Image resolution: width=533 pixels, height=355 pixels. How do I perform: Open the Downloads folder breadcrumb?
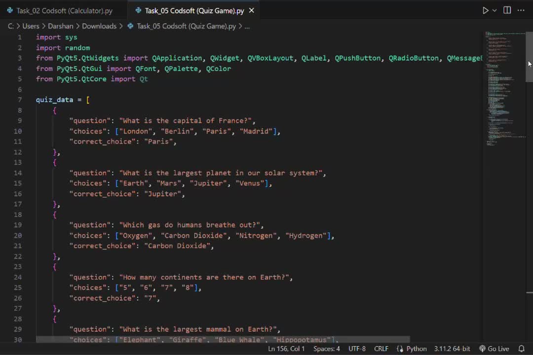coord(99,26)
